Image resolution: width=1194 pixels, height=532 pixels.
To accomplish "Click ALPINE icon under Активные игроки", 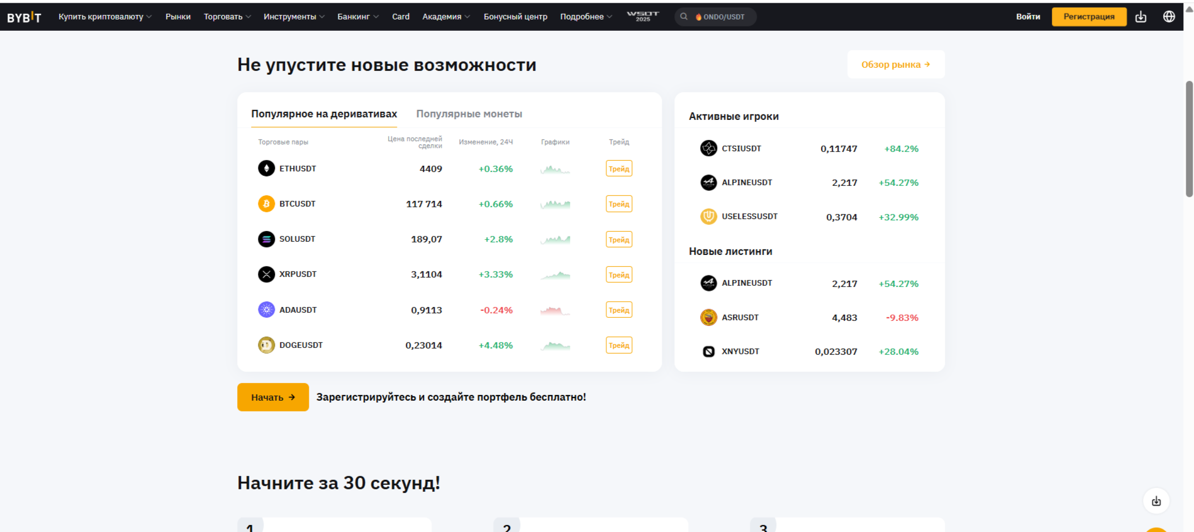I will click(709, 182).
